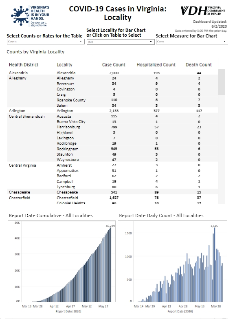This screenshot has width=235, height=319.
Task: Click the 1,615 daily count peak bar
Action: (x=215, y=264)
